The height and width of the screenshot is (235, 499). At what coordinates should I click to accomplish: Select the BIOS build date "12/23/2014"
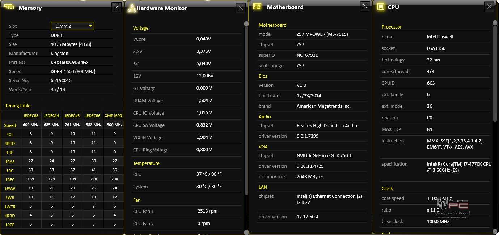[x=309, y=95]
